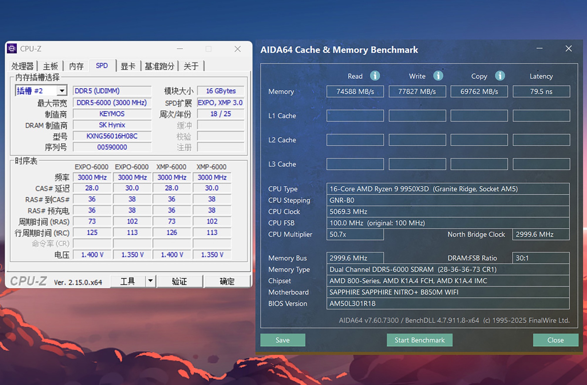Open the benchmark (基准跑分) tab

159,66
